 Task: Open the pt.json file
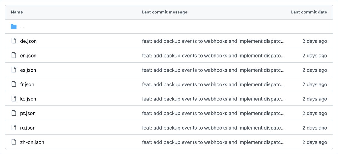click(28, 113)
